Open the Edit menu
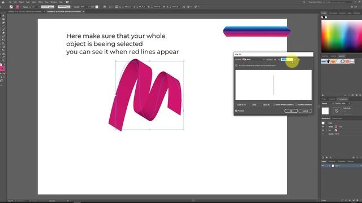This screenshot has width=362, height=203. point(15,2)
